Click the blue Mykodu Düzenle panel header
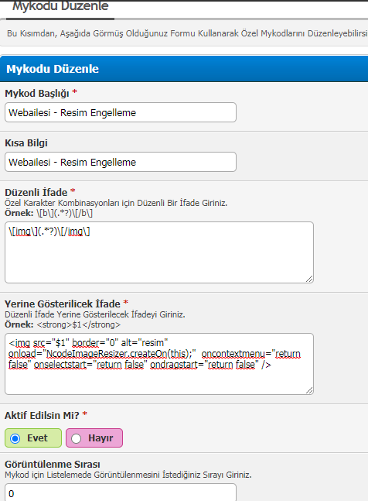This screenshot has width=368, height=501. (x=184, y=69)
